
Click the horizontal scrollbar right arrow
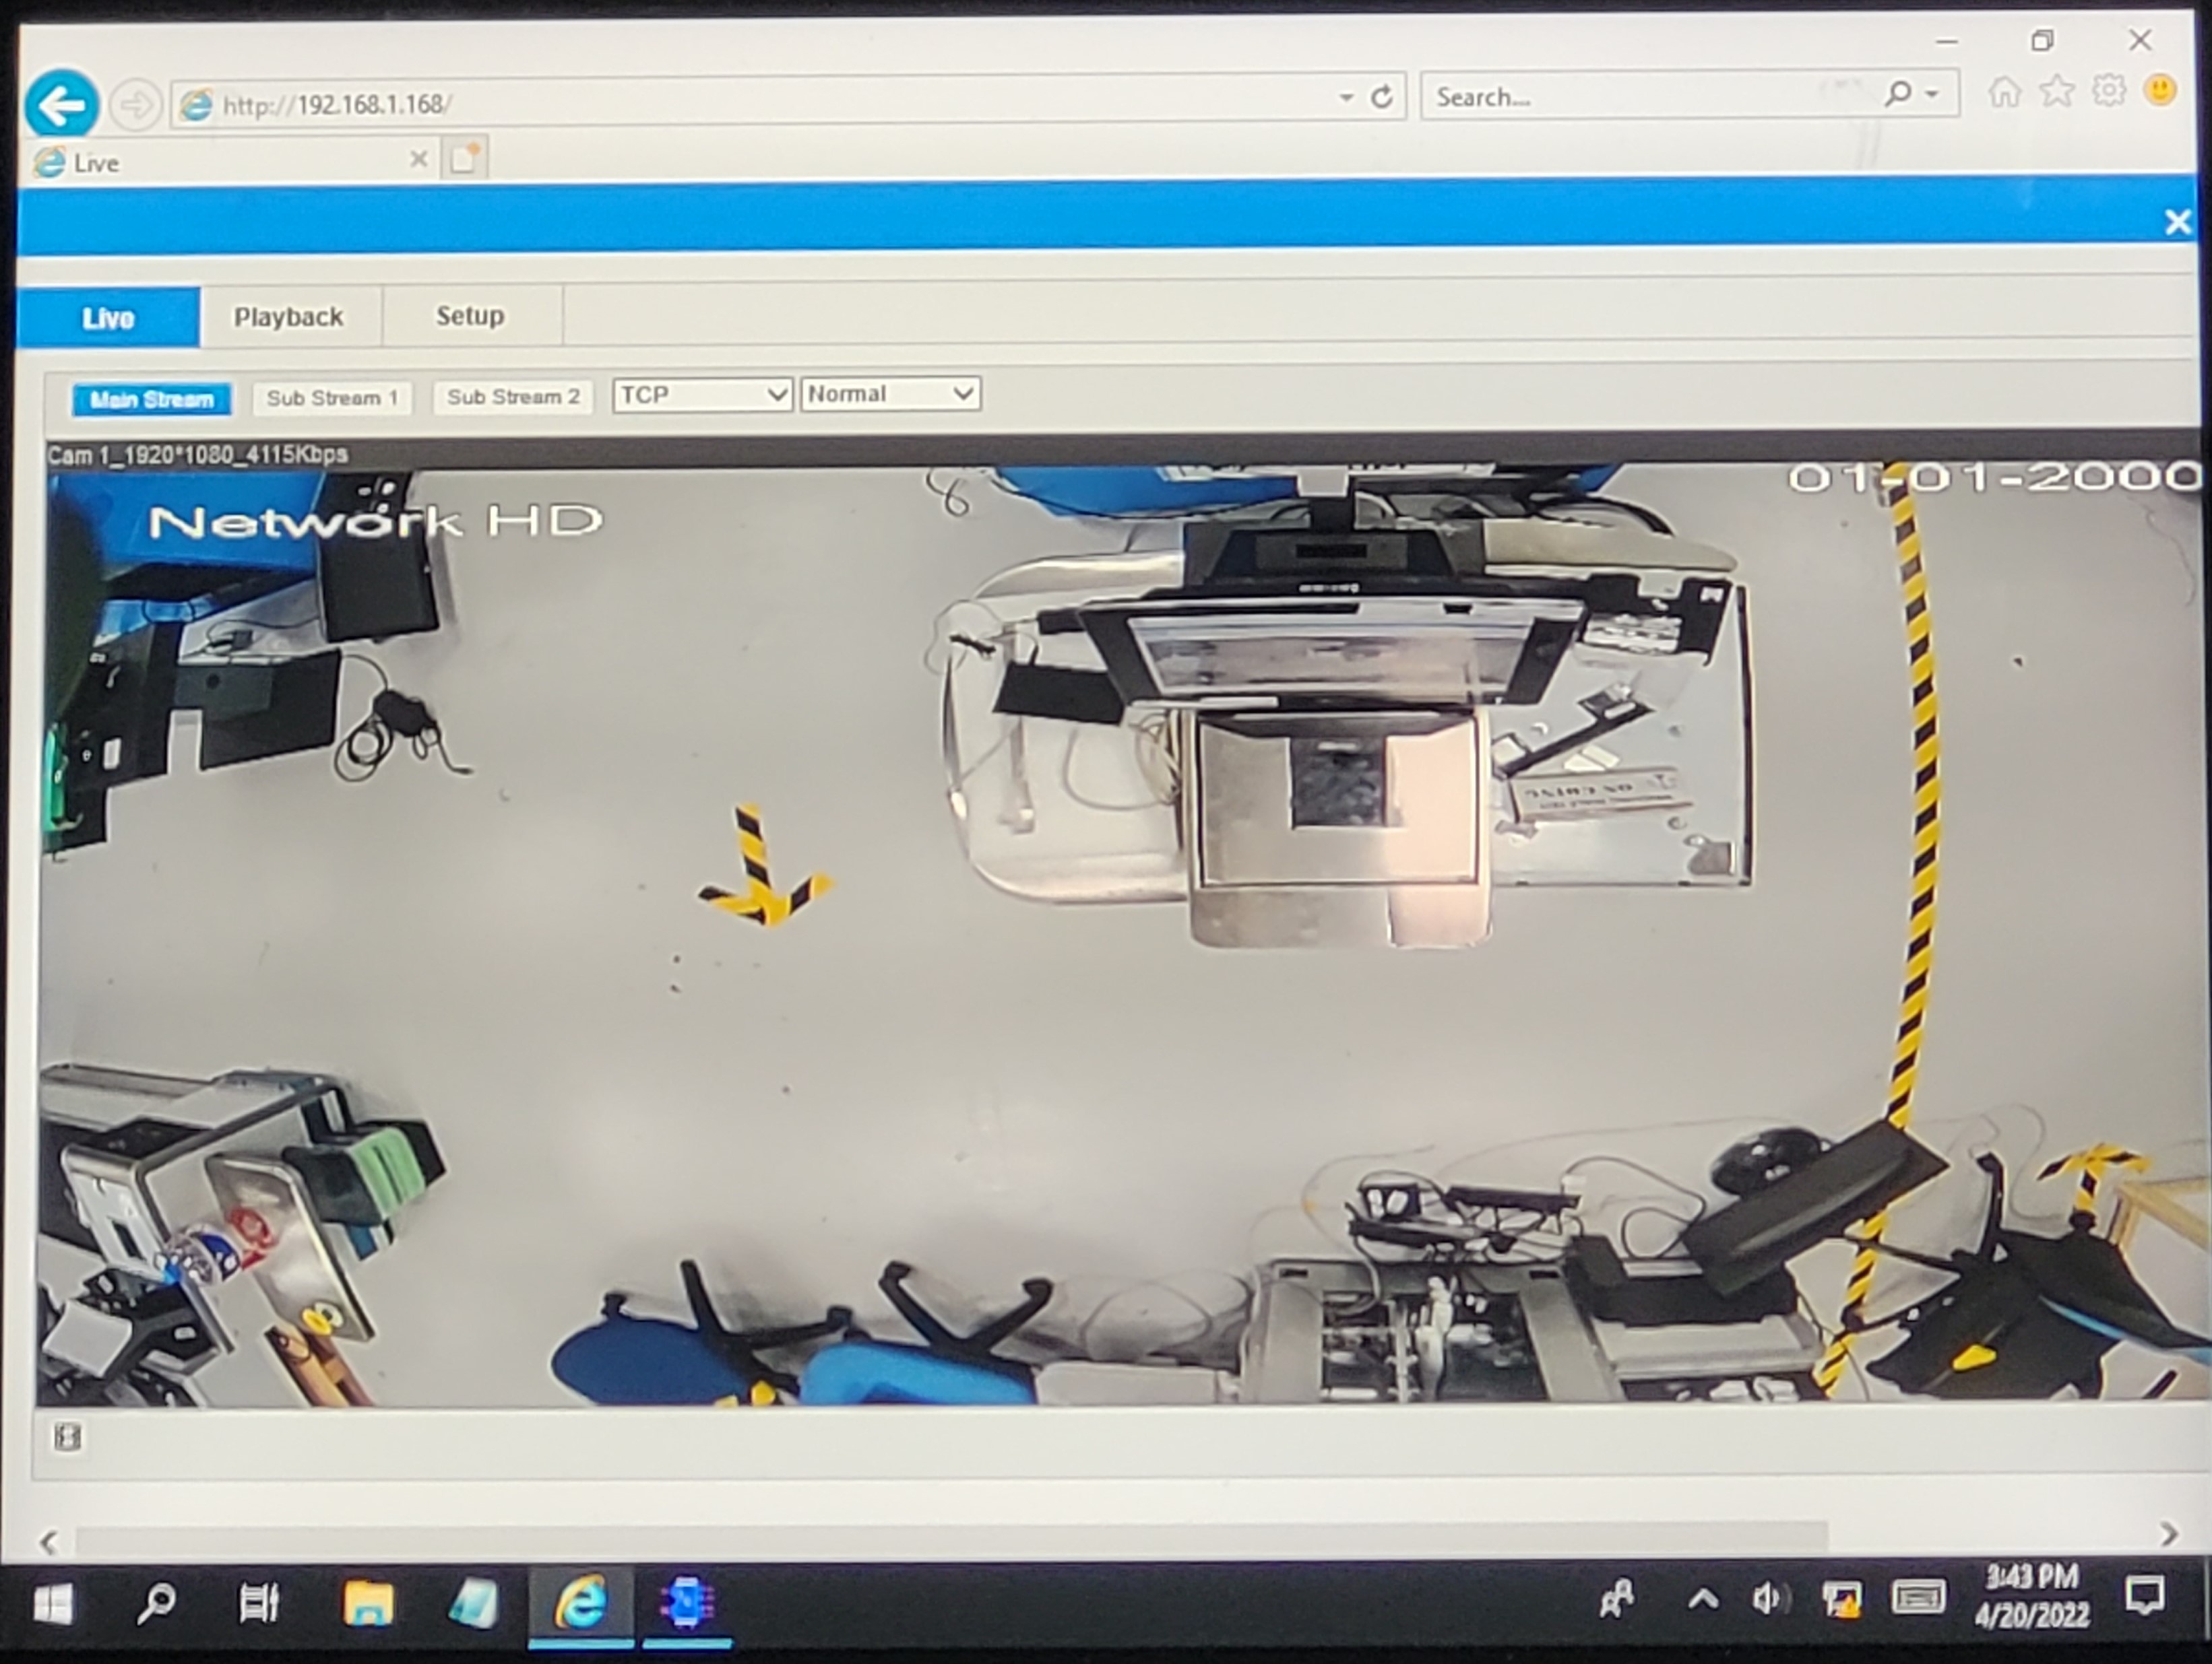(x=2167, y=1534)
